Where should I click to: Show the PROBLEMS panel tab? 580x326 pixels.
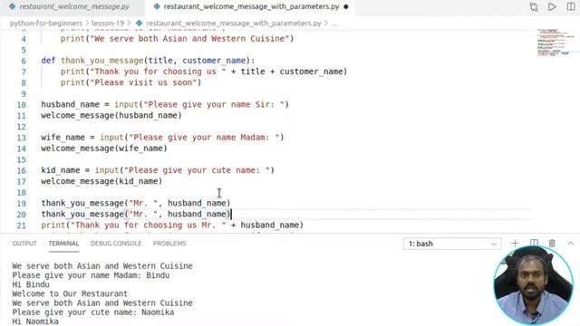[169, 244]
